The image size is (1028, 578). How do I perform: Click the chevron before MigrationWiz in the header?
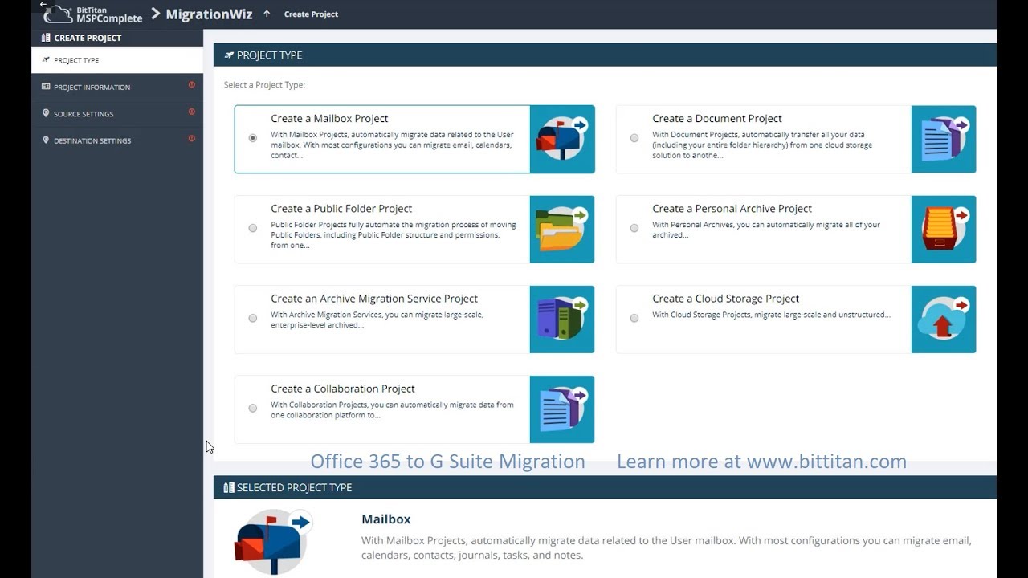[x=156, y=14]
